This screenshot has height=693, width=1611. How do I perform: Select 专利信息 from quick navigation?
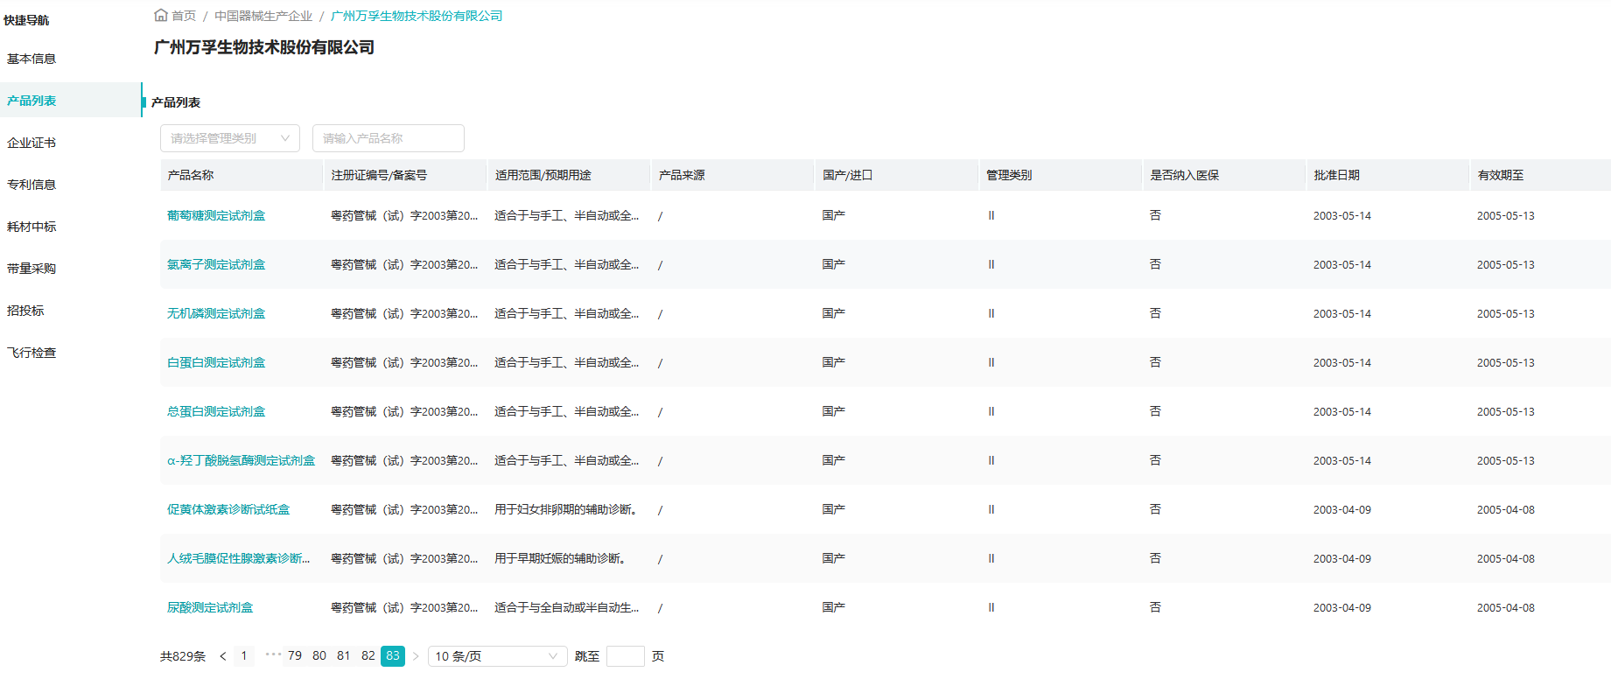pos(32,185)
